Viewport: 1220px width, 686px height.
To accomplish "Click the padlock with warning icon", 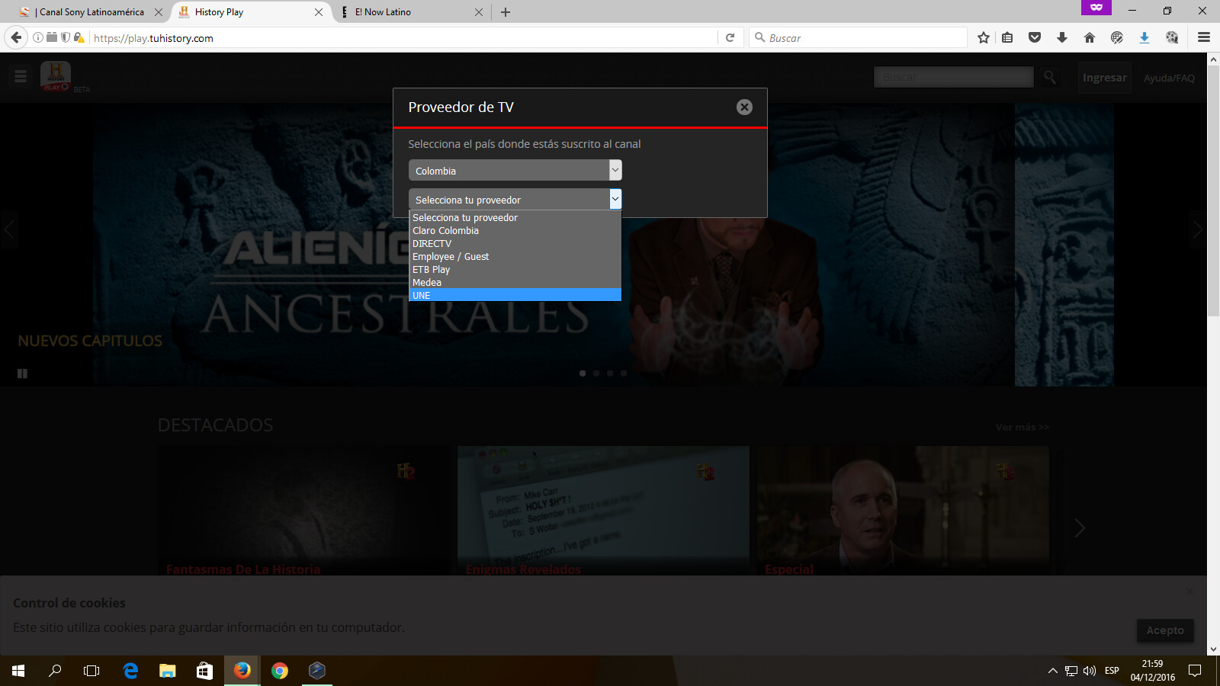I will tap(79, 37).
